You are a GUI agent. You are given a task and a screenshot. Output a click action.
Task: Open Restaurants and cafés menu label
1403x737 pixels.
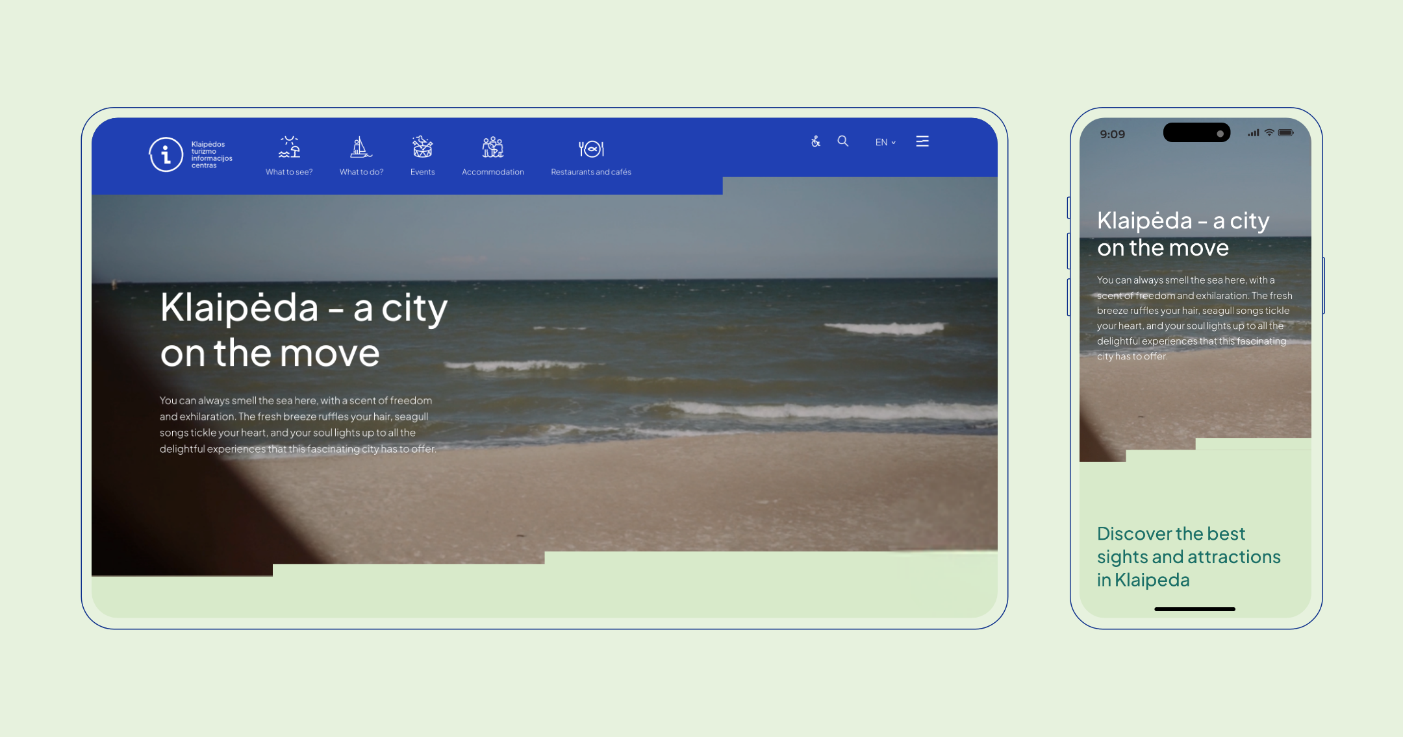point(591,172)
